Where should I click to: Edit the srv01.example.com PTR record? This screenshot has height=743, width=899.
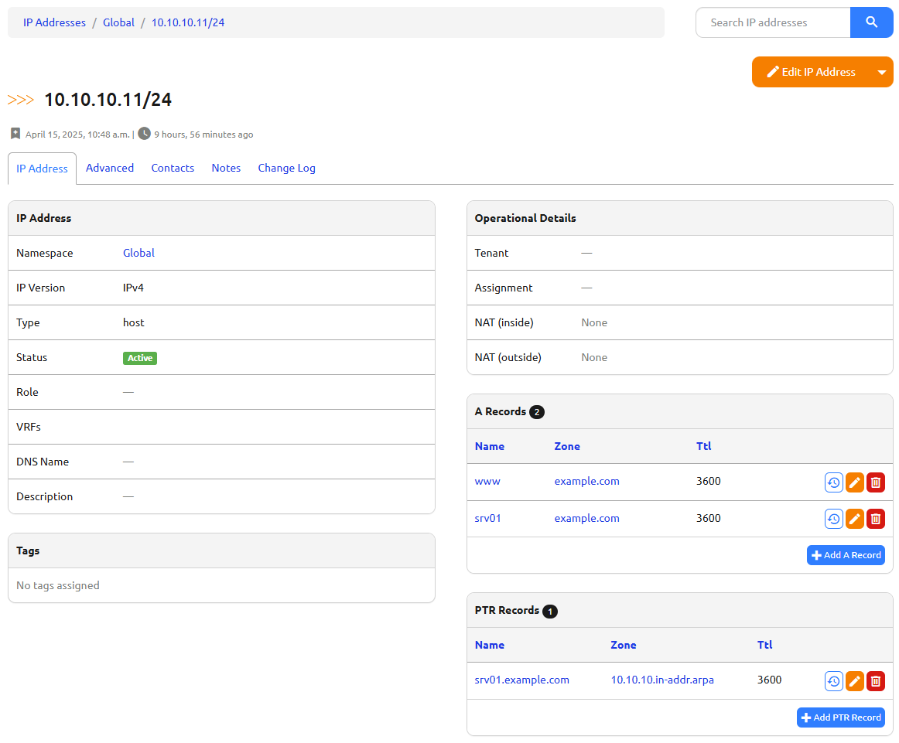tap(854, 680)
